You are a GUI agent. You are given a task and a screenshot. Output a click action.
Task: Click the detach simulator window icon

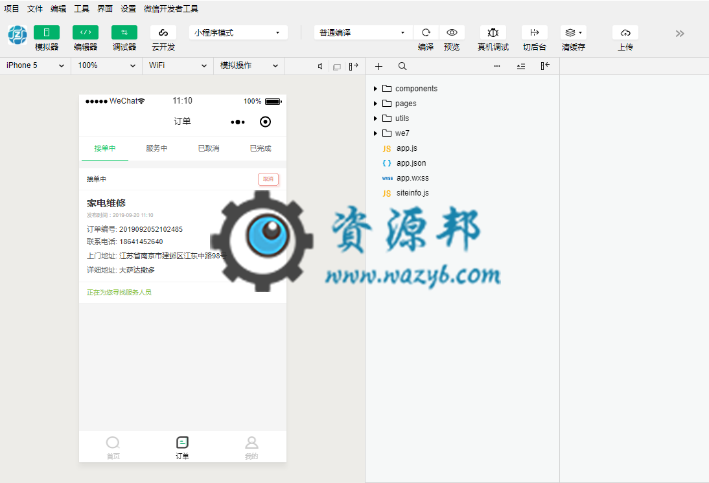click(337, 67)
